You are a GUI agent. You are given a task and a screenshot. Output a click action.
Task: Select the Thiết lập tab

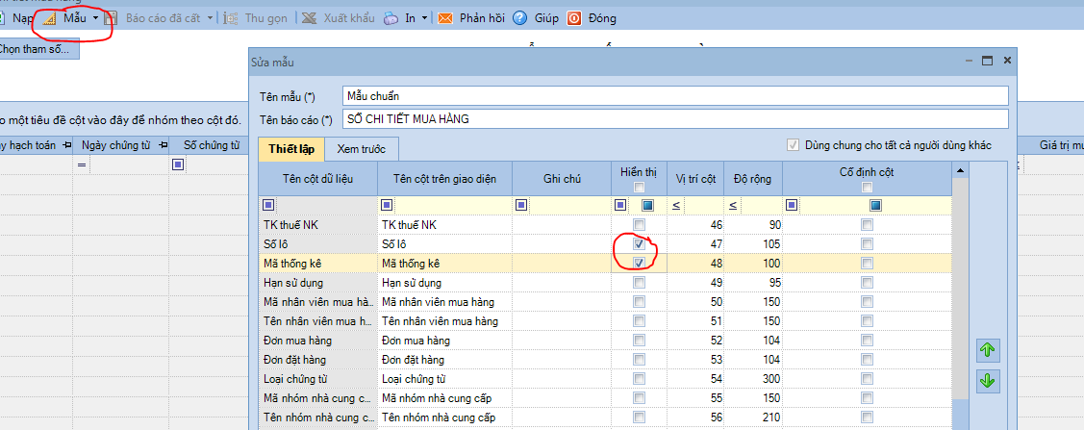point(291,149)
